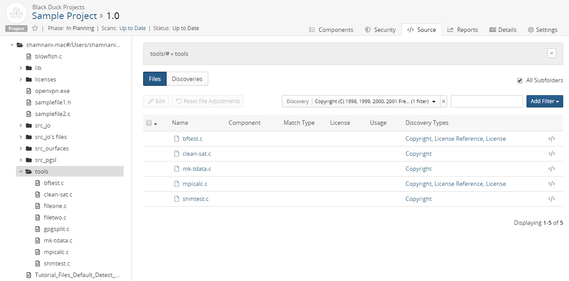Open the select-all checkbox dropdown arrow
The width and height of the screenshot is (569, 281).
[x=156, y=123]
